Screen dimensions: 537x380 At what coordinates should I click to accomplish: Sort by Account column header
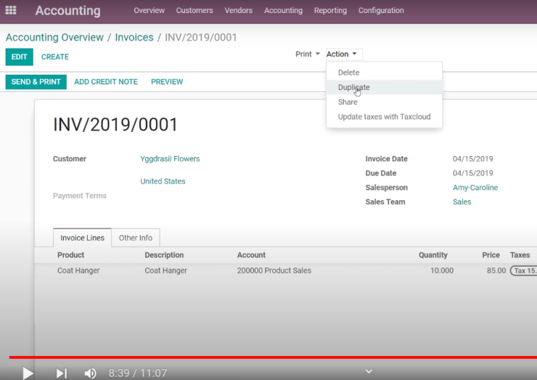point(251,255)
